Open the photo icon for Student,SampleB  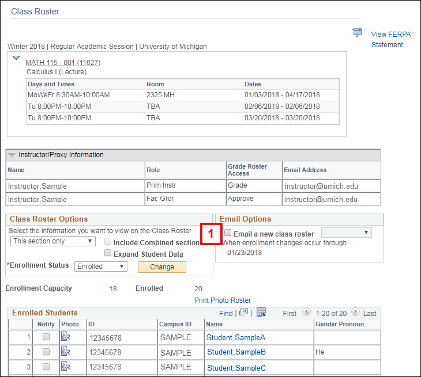tap(65, 352)
